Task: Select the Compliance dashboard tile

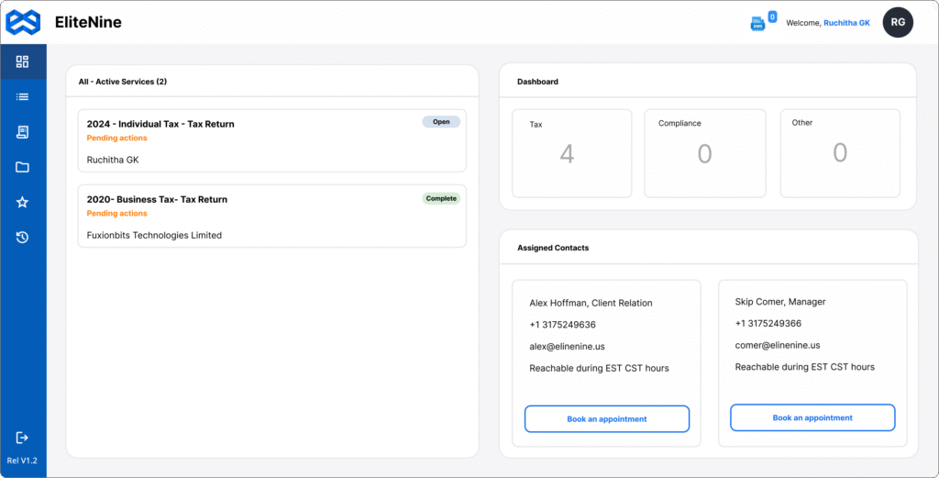Action: pyautogui.click(x=704, y=153)
